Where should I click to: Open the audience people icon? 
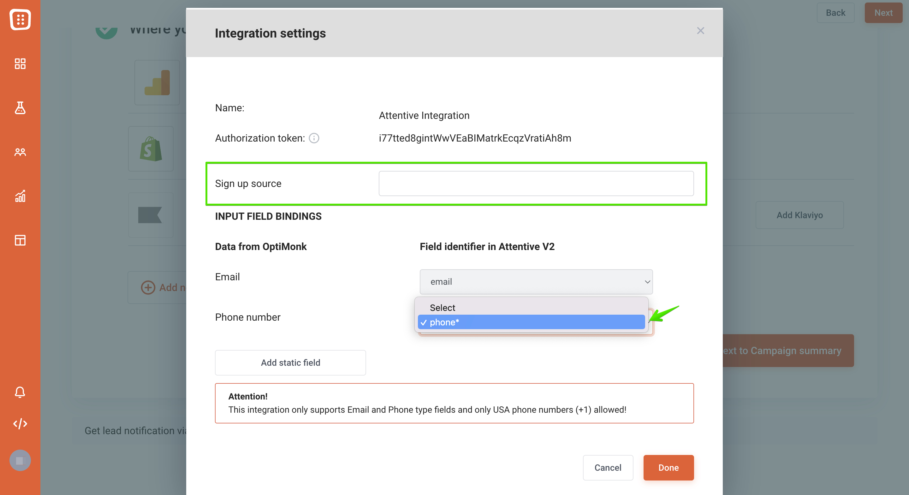[20, 152]
